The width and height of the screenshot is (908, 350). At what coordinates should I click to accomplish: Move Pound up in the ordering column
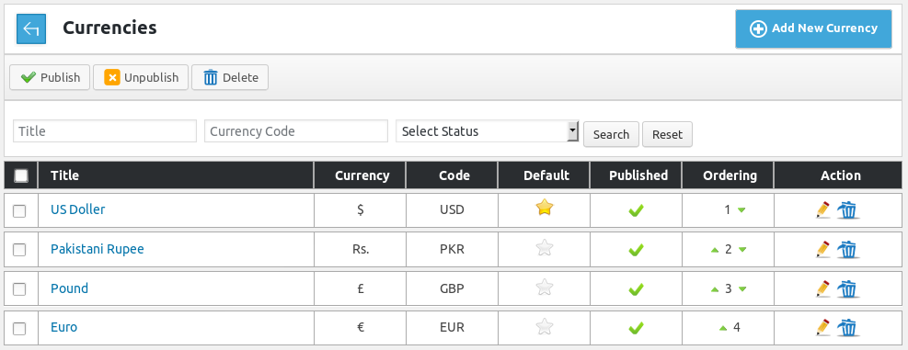715,288
